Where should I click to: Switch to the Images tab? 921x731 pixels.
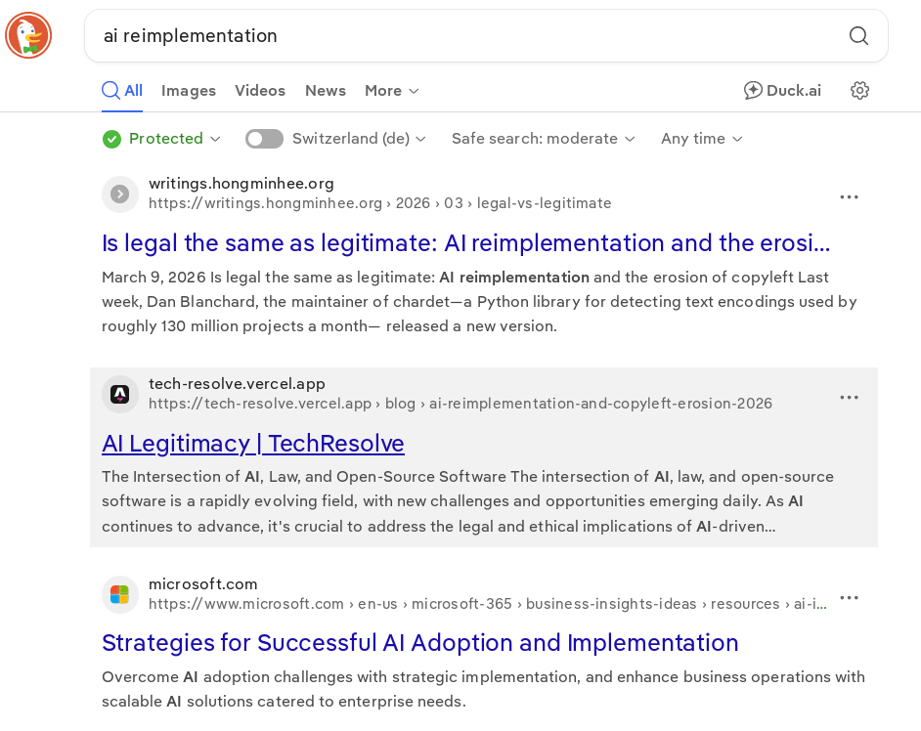(189, 91)
